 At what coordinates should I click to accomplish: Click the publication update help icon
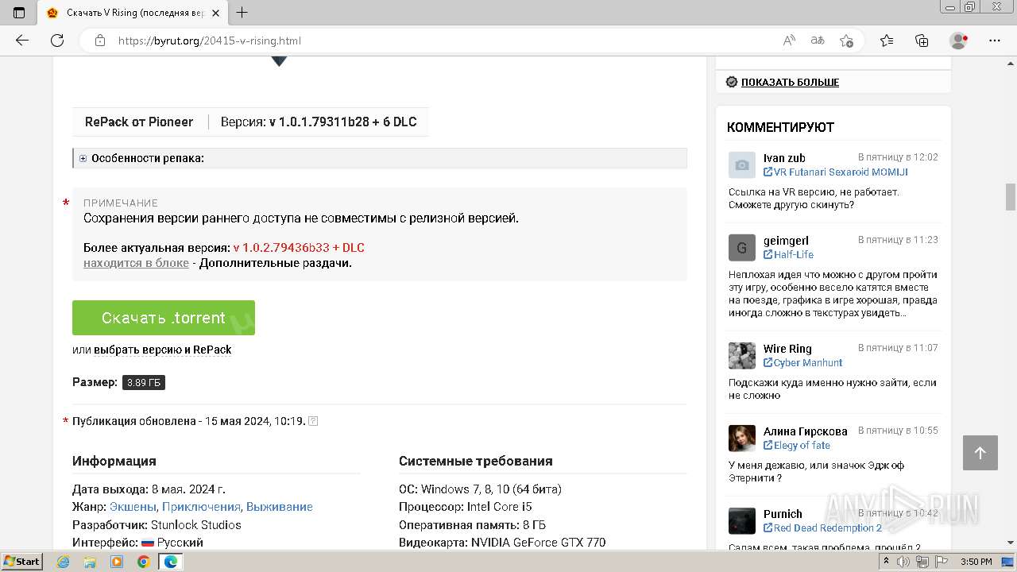point(313,421)
